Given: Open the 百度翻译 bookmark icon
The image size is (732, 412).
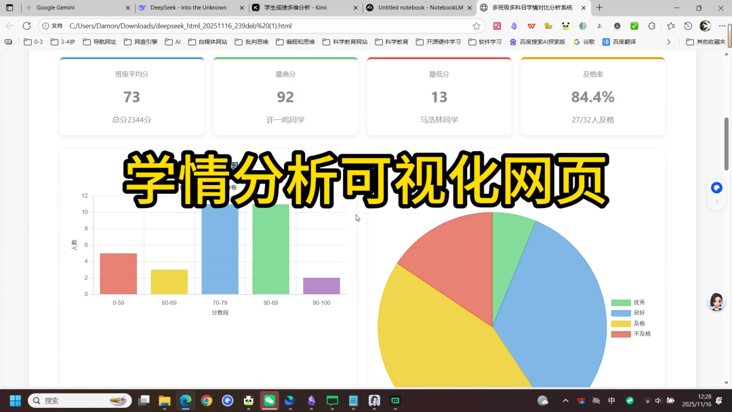Looking at the screenshot, I should click(x=605, y=41).
